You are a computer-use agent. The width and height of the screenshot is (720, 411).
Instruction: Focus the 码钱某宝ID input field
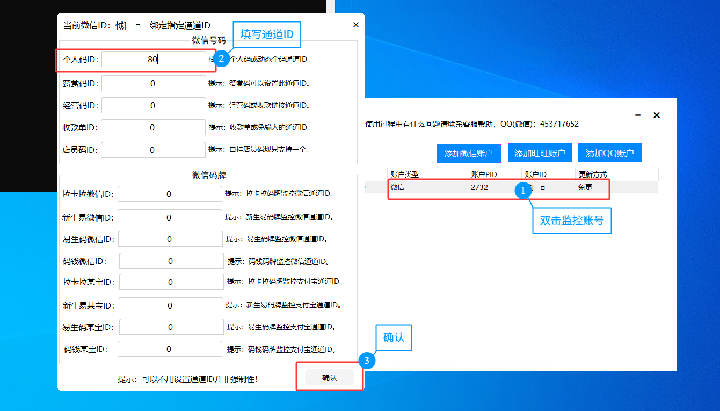[x=169, y=349]
